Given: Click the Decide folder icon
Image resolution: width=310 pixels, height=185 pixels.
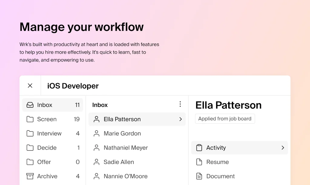Looking at the screenshot, I should click(30, 148).
